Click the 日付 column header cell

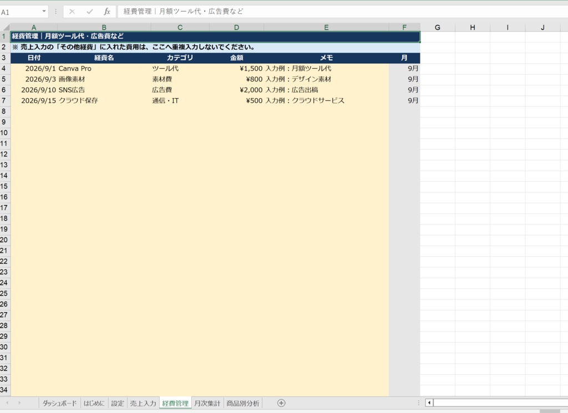[x=34, y=58]
